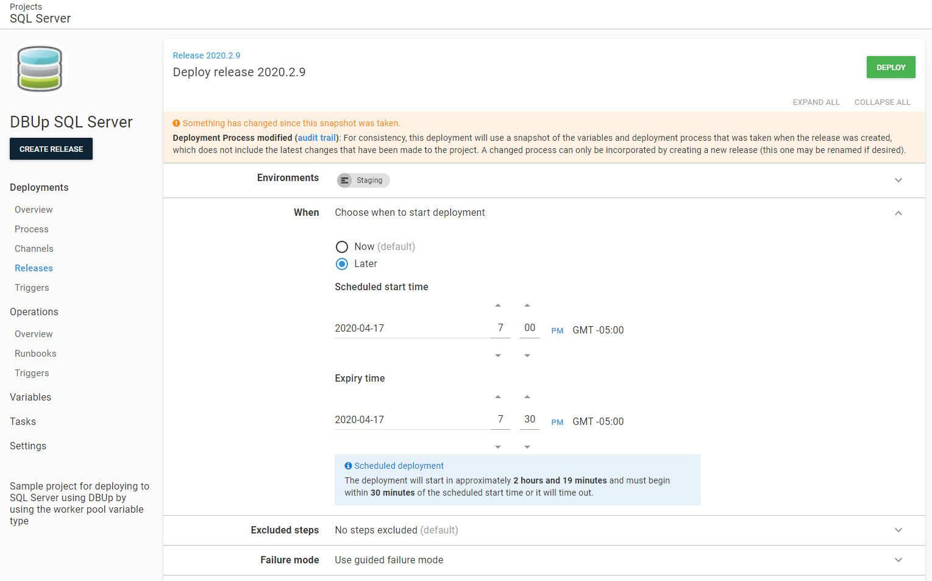Screen dimensions: 932x581
Task: Increase the scheduled start hour with up arrow
Action: 498,305
